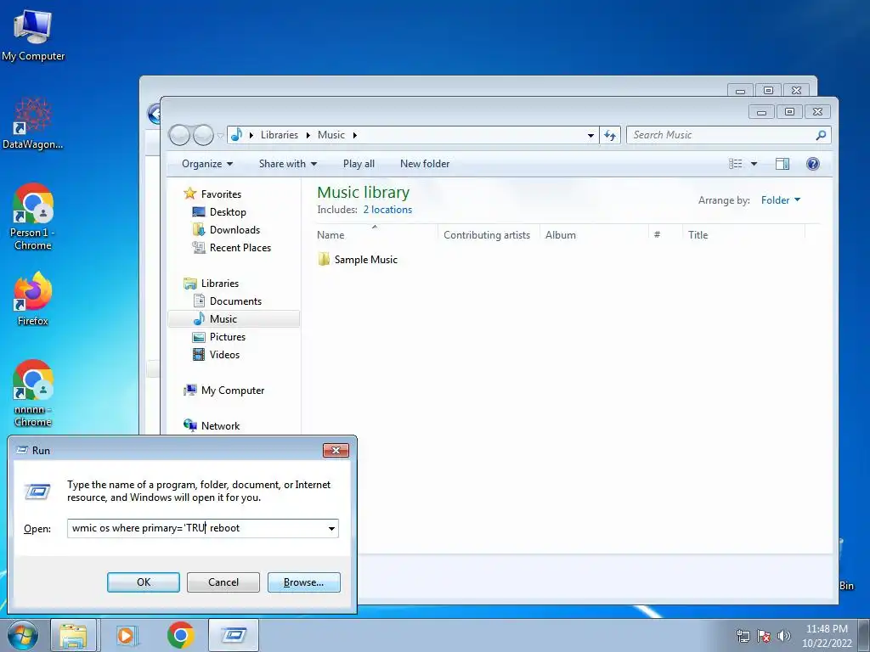Click the Explorer back navigation button
The width and height of the screenshot is (870, 652).
tap(179, 135)
